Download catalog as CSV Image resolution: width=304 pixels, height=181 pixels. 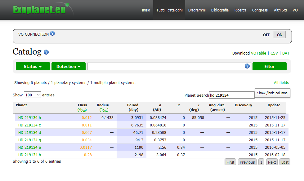coord(274,53)
